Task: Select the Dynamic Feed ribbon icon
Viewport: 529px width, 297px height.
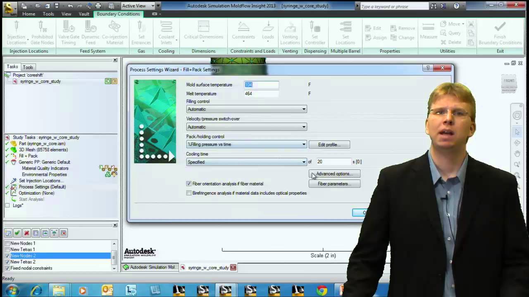Action: tap(91, 27)
